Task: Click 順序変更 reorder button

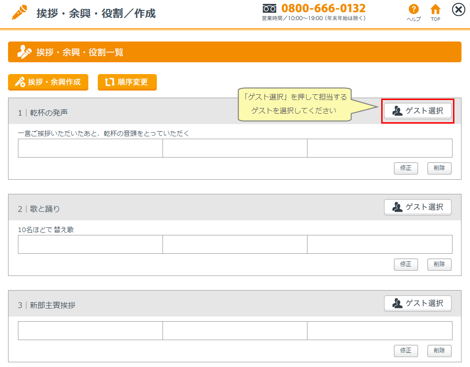Action: (x=127, y=82)
